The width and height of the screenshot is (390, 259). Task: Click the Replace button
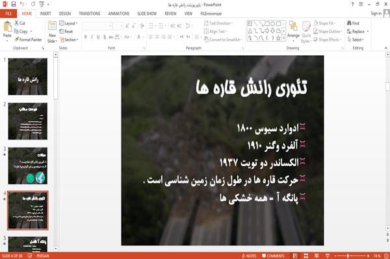pyautogui.click(x=357, y=31)
